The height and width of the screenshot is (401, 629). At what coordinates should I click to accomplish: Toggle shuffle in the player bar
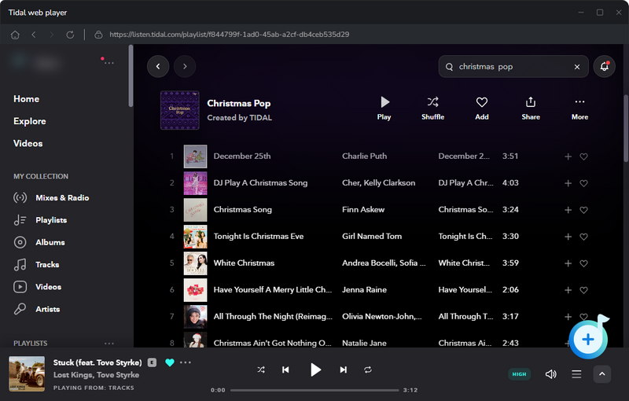tap(261, 370)
